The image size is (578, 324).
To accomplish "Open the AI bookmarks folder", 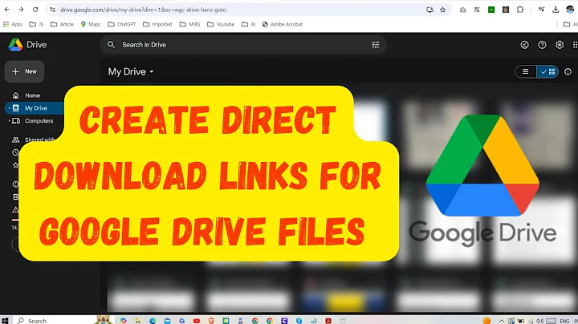I will point(248,24).
